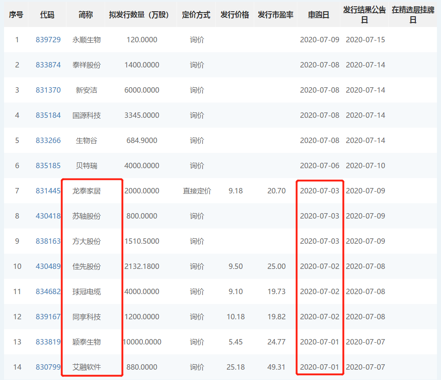Click the 代码 column header
This screenshot has width=441, height=380.
(x=47, y=15)
